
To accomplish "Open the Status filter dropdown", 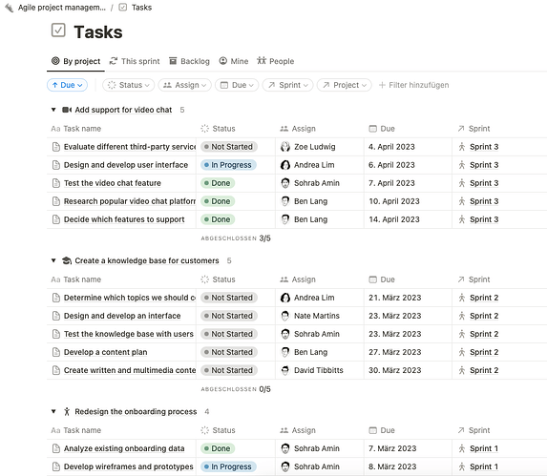I will coord(128,85).
